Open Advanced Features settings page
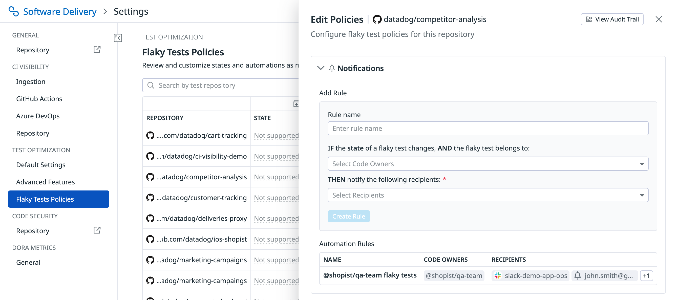 [45, 182]
